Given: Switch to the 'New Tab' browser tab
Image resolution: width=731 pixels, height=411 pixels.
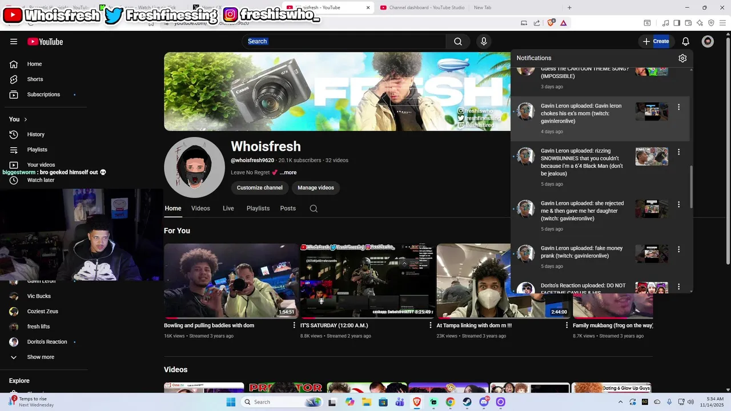Looking at the screenshot, I should click(483, 7).
